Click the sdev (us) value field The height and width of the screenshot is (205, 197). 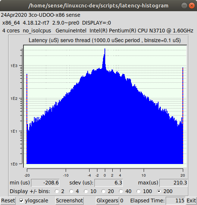pyautogui.click(x=109, y=183)
